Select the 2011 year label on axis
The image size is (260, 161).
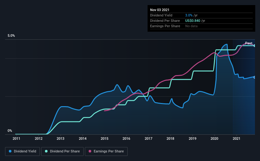(16, 138)
